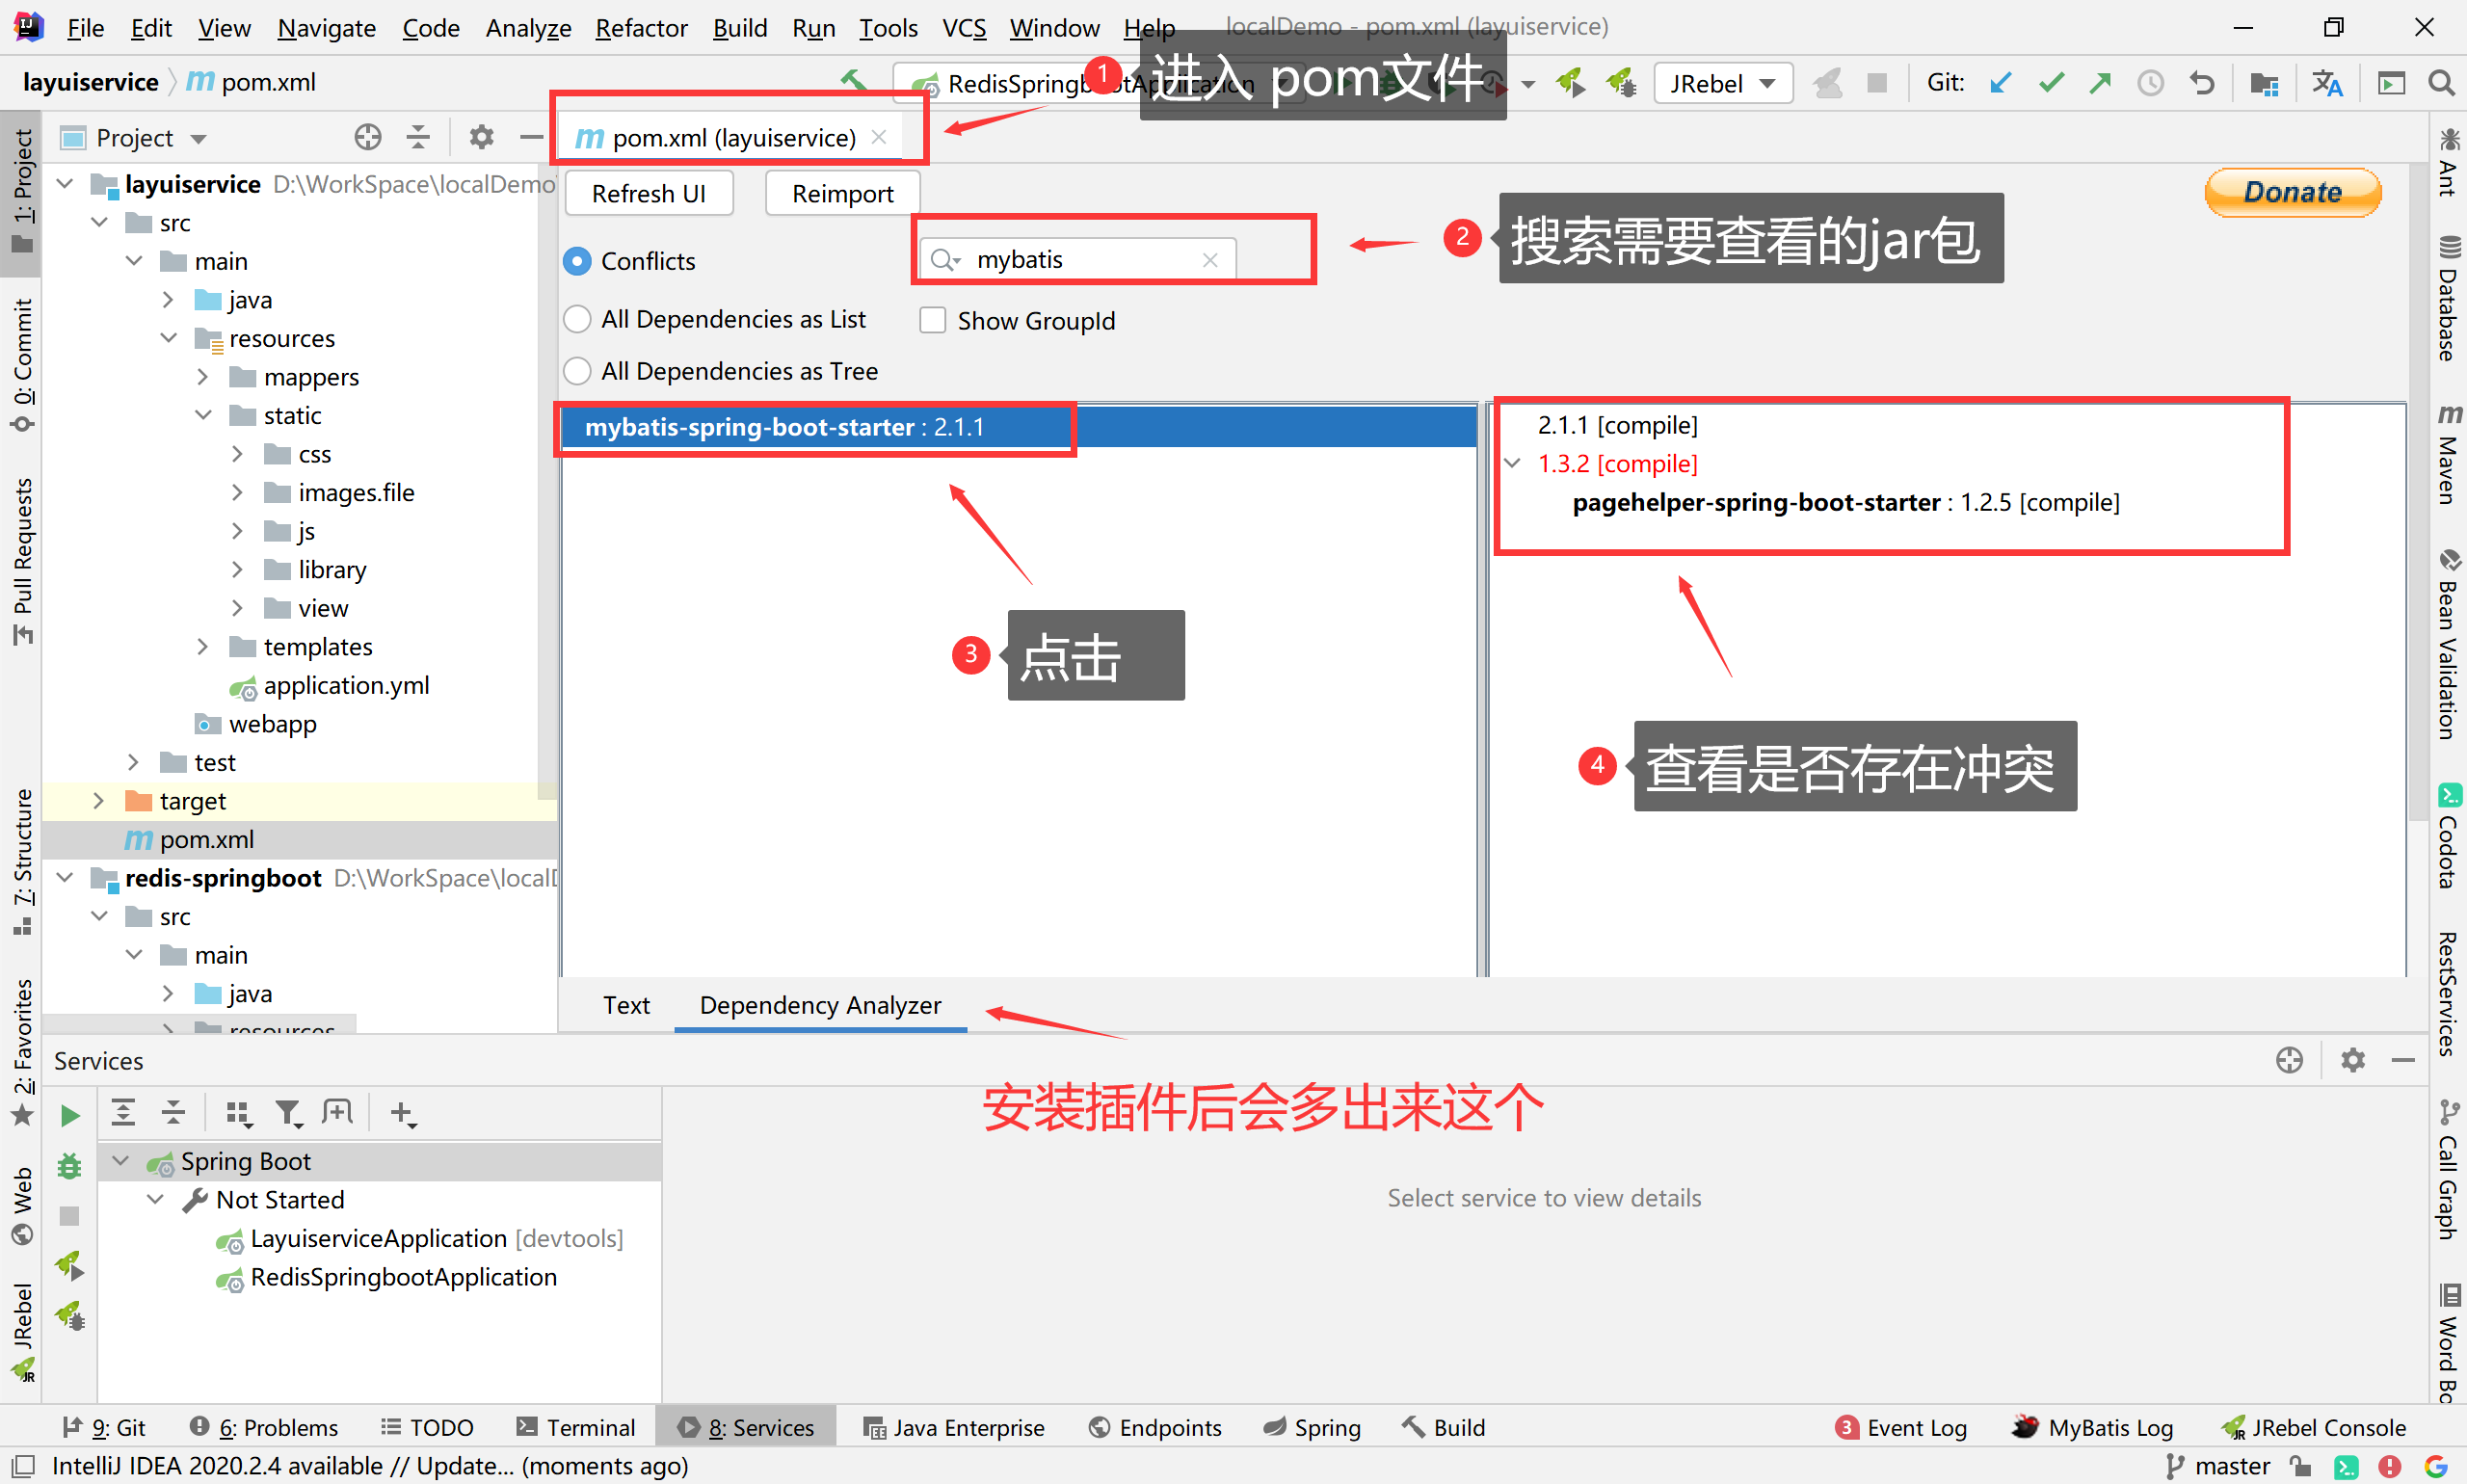Click the mybatis search input field

pos(1080,260)
